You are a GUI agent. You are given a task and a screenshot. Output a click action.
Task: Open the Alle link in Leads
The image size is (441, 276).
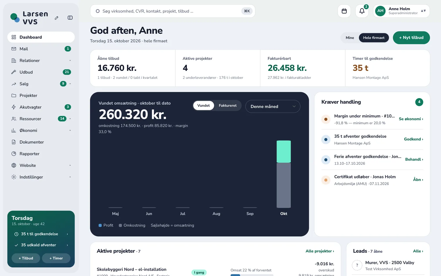point(418,251)
